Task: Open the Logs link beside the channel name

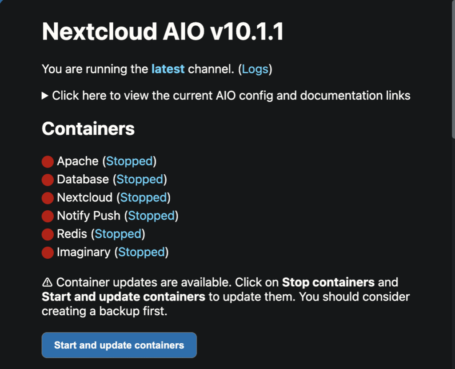Action: coord(255,69)
